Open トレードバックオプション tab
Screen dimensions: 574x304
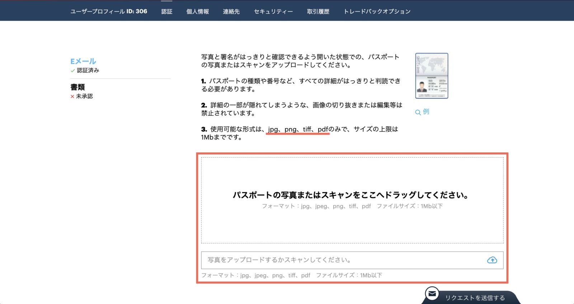[x=377, y=11]
